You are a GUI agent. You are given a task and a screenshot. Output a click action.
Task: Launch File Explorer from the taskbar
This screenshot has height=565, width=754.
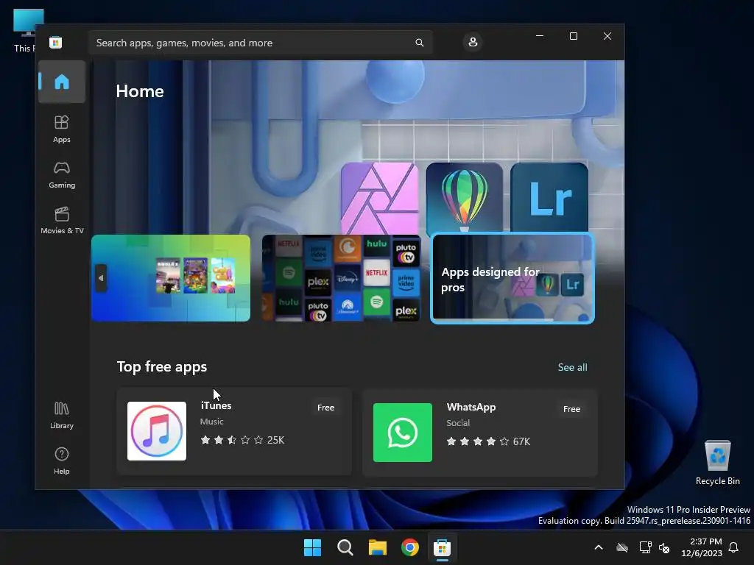tap(378, 547)
